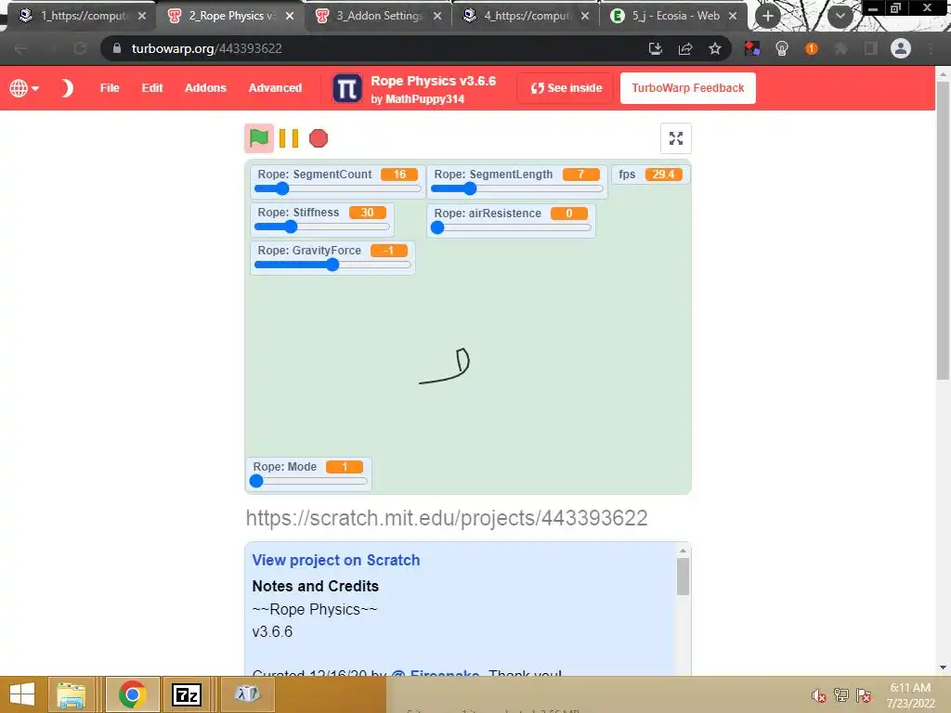Adjust the Rope: SegmentLength slider
Viewport: 951px width, 713px height.
tap(516, 188)
